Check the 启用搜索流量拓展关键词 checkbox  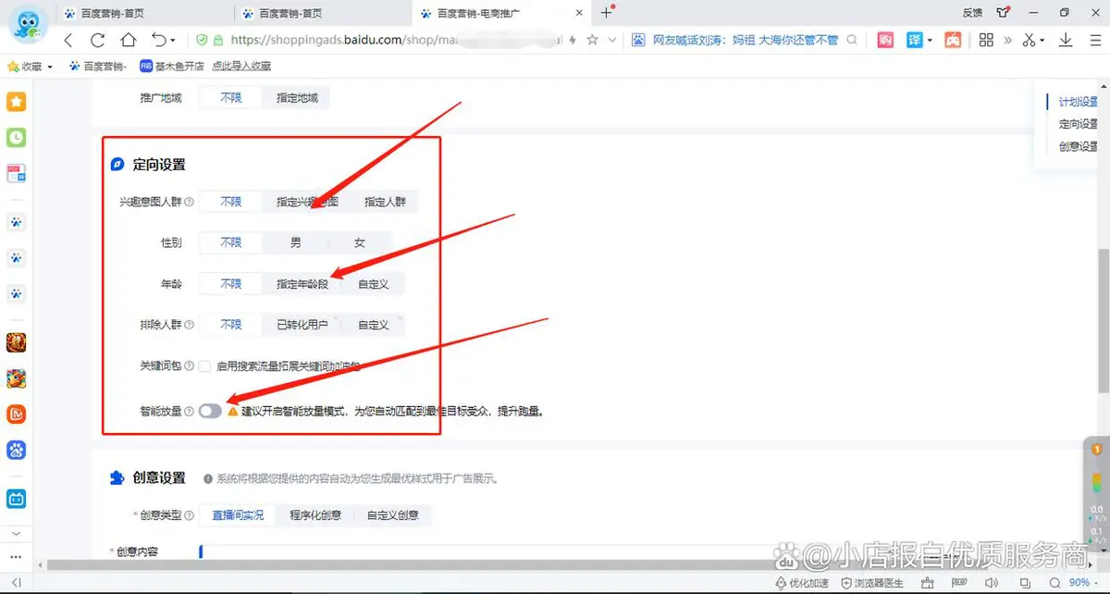point(204,366)
